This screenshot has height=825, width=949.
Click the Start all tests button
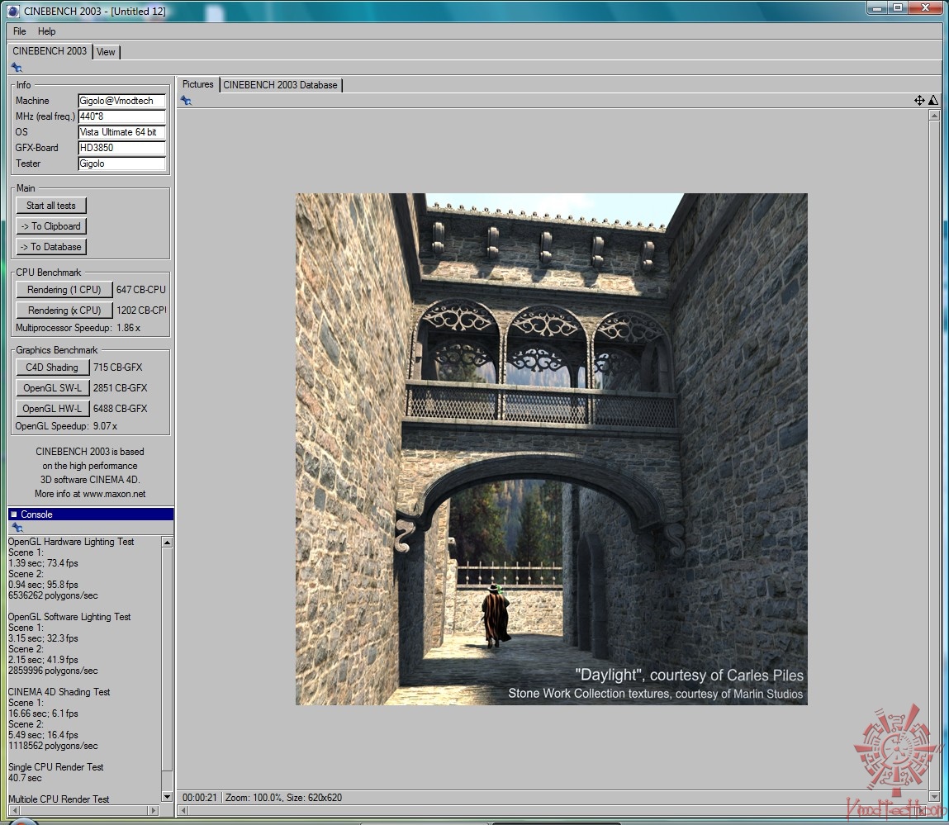[51, 206]
